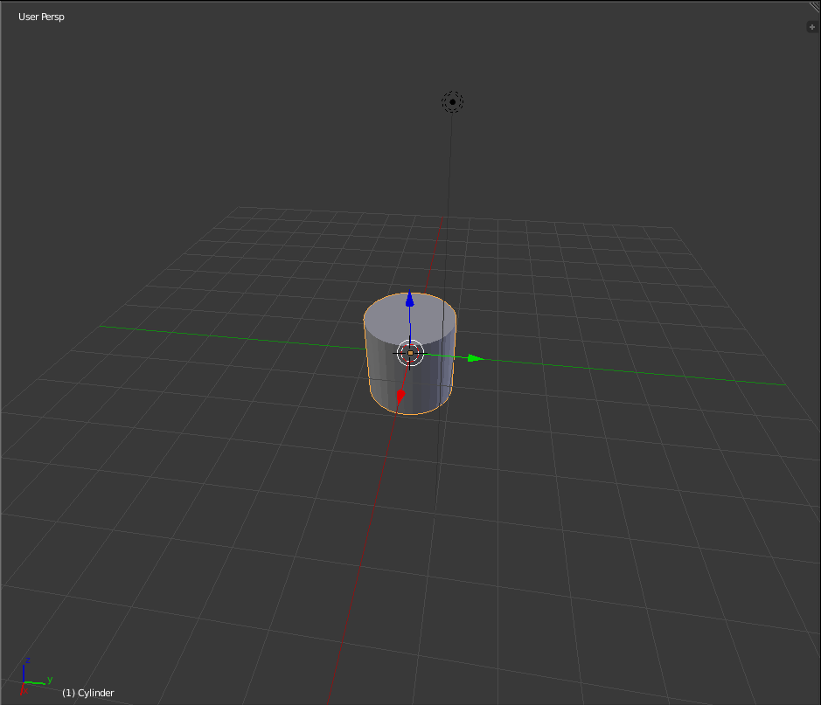Image resolution: width=821 pixels, height=705 pixels.
Task: Select the lamp object above the cylinder
Action: click(452, 101)
